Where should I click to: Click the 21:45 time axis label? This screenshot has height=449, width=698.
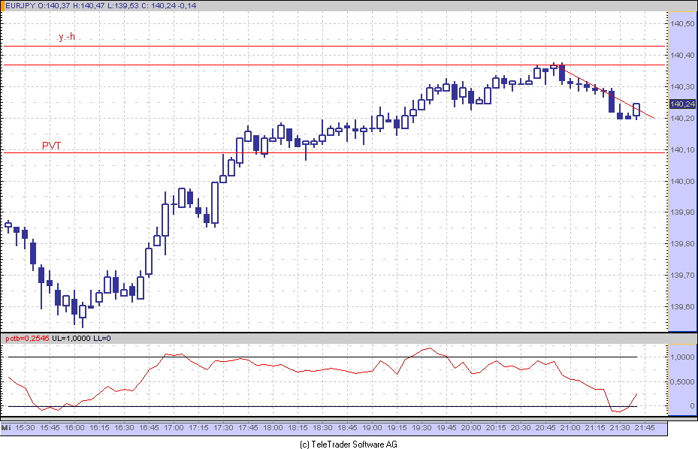point(645,428)
